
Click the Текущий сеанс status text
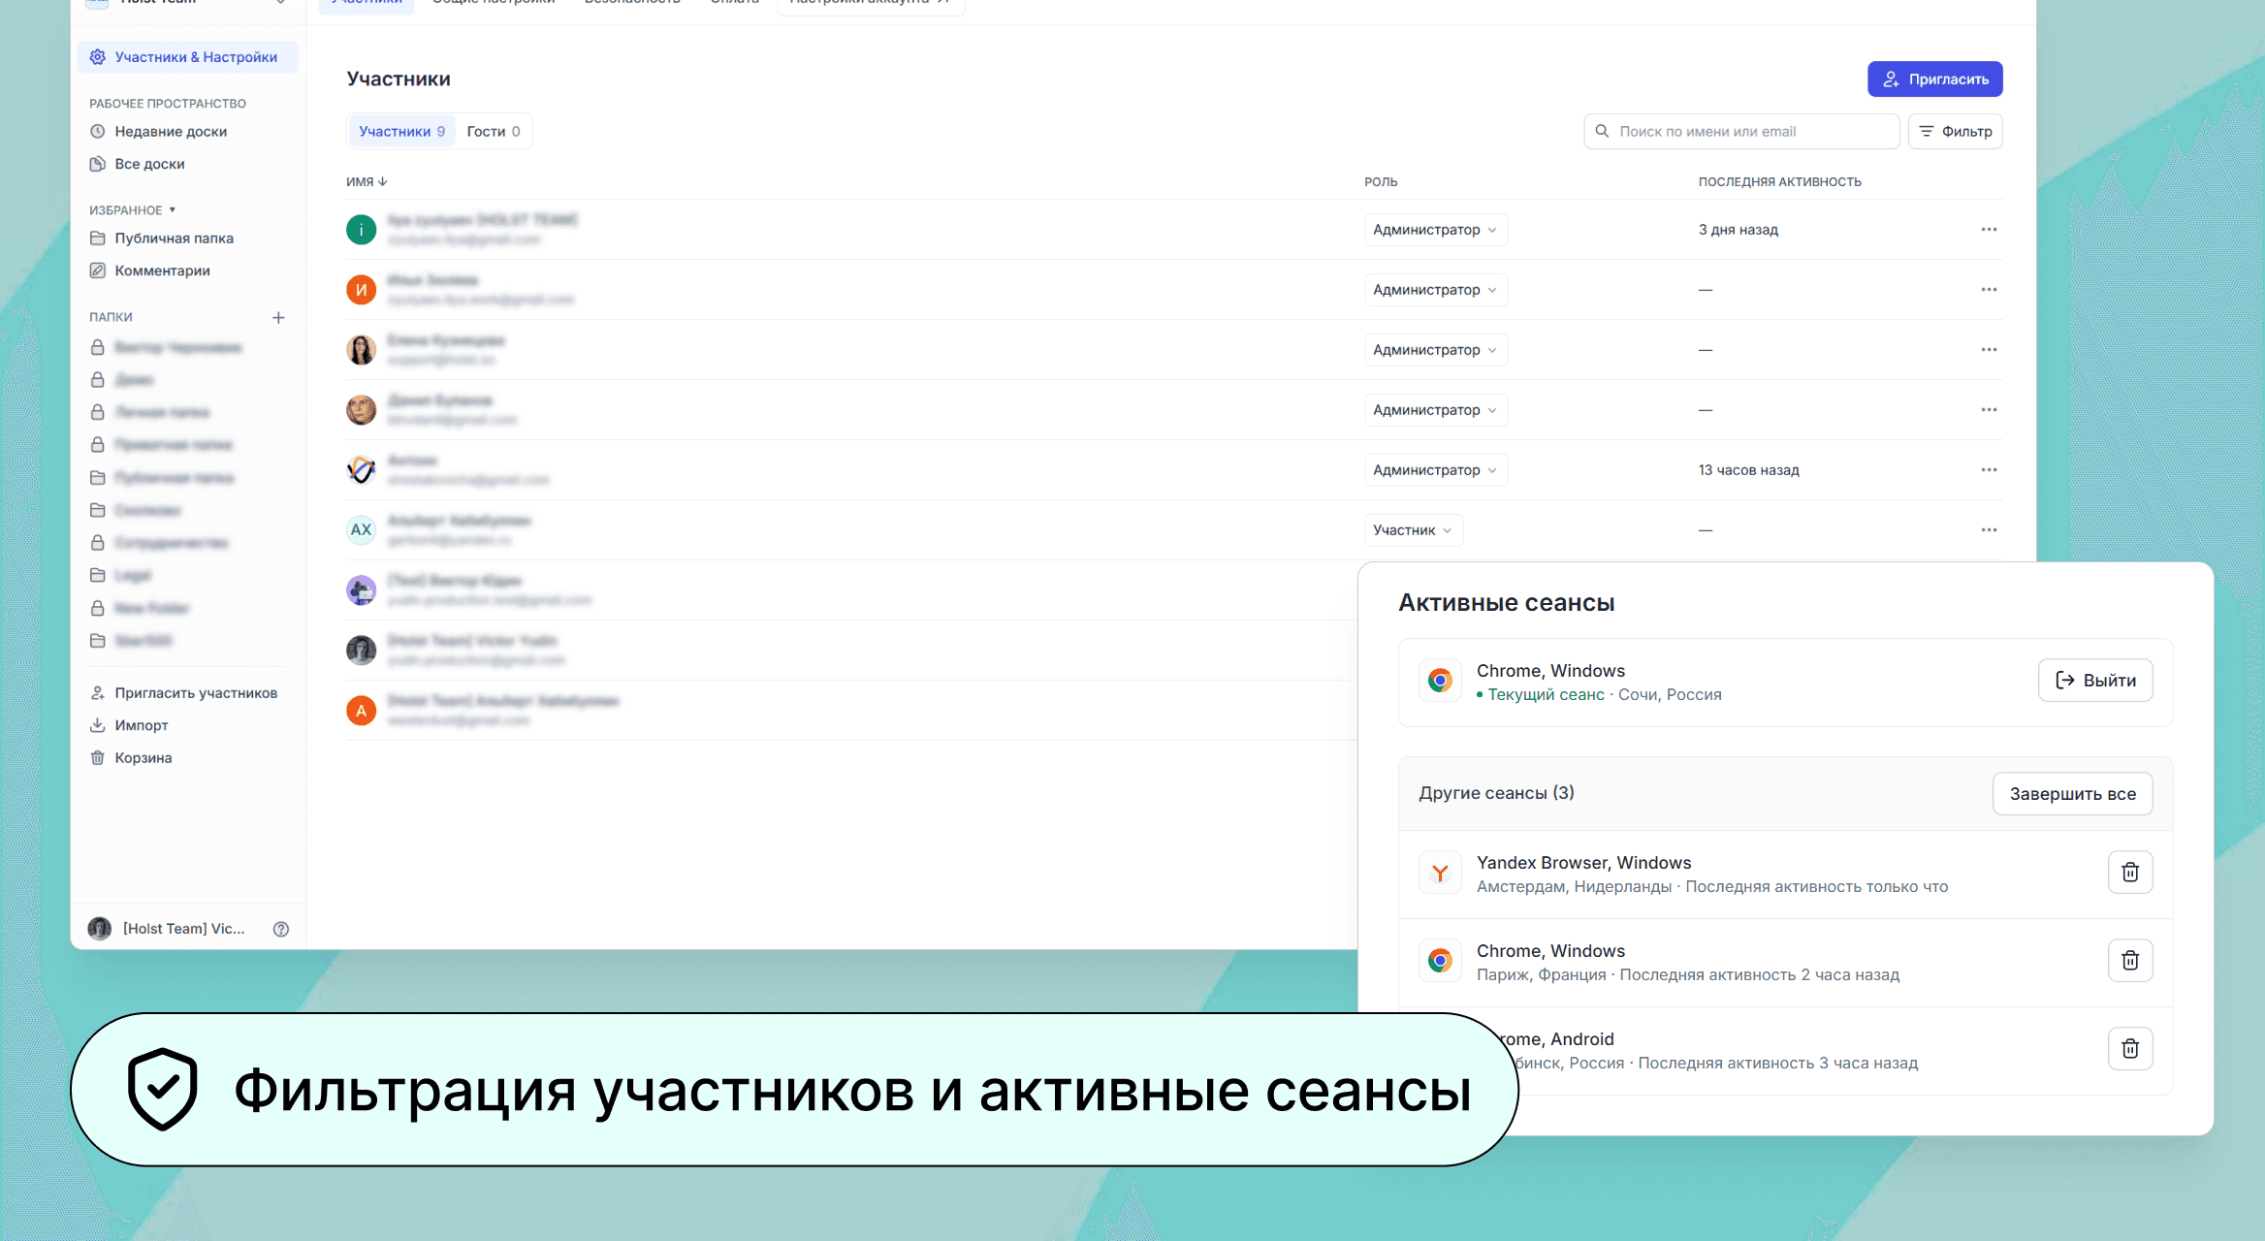(x=1546, y=695)
